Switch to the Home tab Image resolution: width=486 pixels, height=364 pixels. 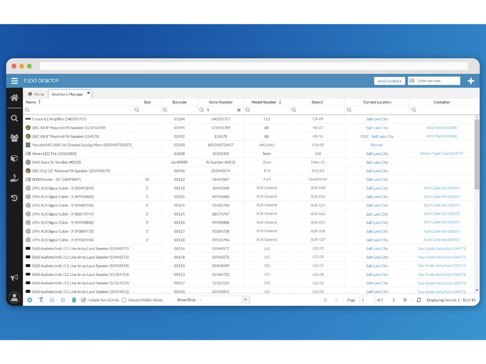(36, 94)
